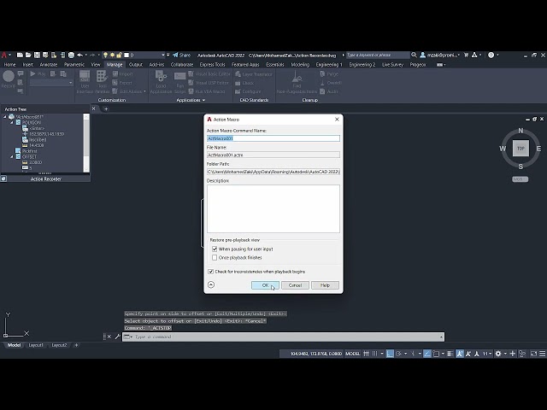Click the File Name field
The image size is (547, 410).
[273, 155]
